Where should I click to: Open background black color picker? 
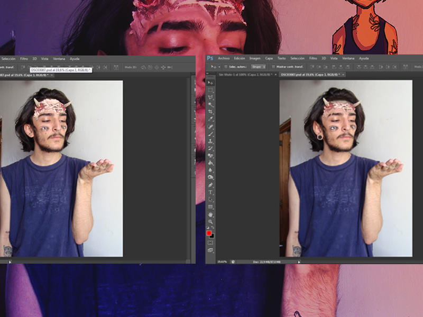[x=213, y=236]
